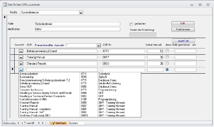Open Auswahl dropdown for Standard Reports row

coord(21,64)
